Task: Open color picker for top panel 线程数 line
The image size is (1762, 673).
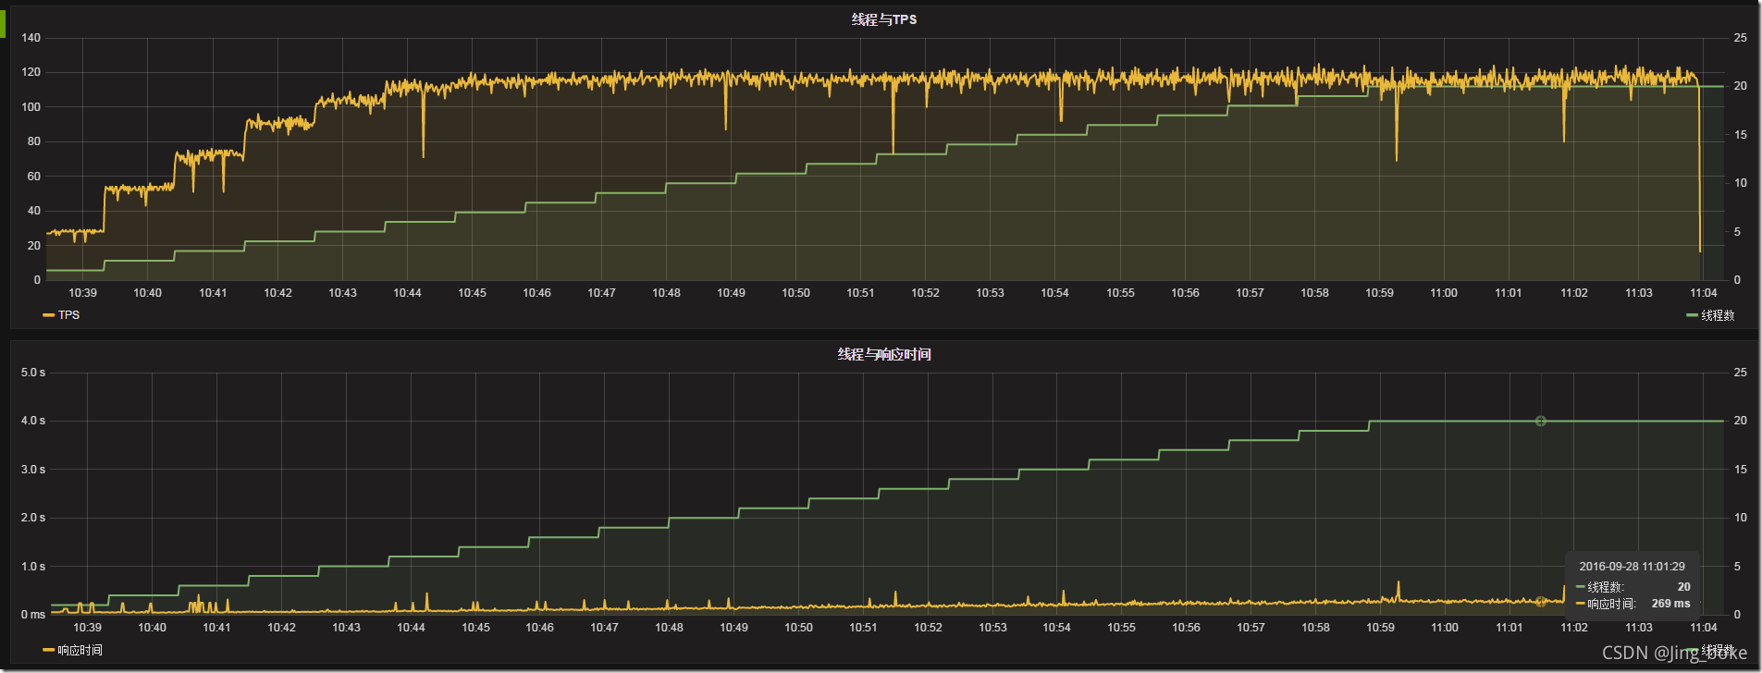Action: 1692,315
